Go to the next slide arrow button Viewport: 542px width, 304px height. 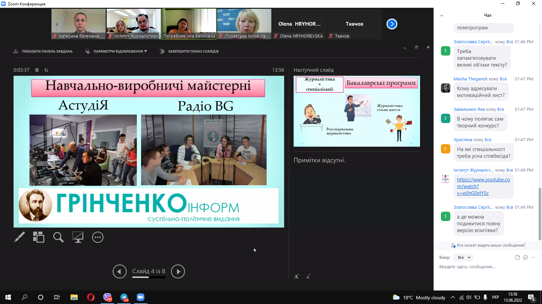pyautogui.click(x=178, y=272)
